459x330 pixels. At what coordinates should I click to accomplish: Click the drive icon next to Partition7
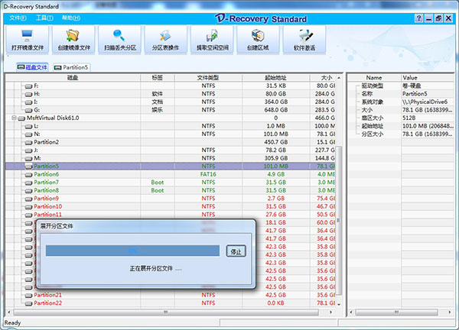click(28, 183)
